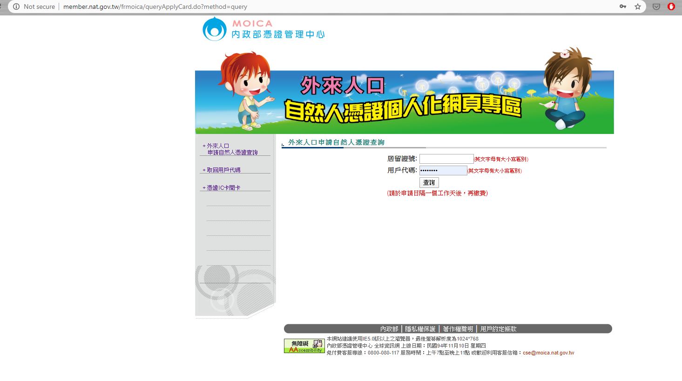Click the 無障礙 accessibility badge
Screen dimensions: 682x381
pyautogui.click(x=304, y=346)
